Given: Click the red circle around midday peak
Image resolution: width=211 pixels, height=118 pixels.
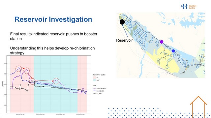Looking at the screenshot, I should click(56, 81).
